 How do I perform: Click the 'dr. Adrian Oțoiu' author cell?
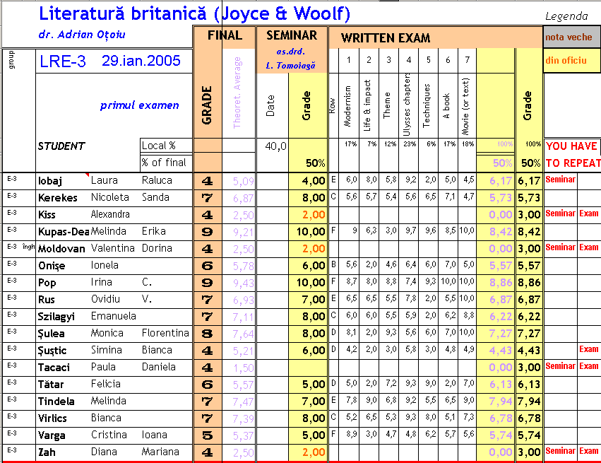[82, 35]
